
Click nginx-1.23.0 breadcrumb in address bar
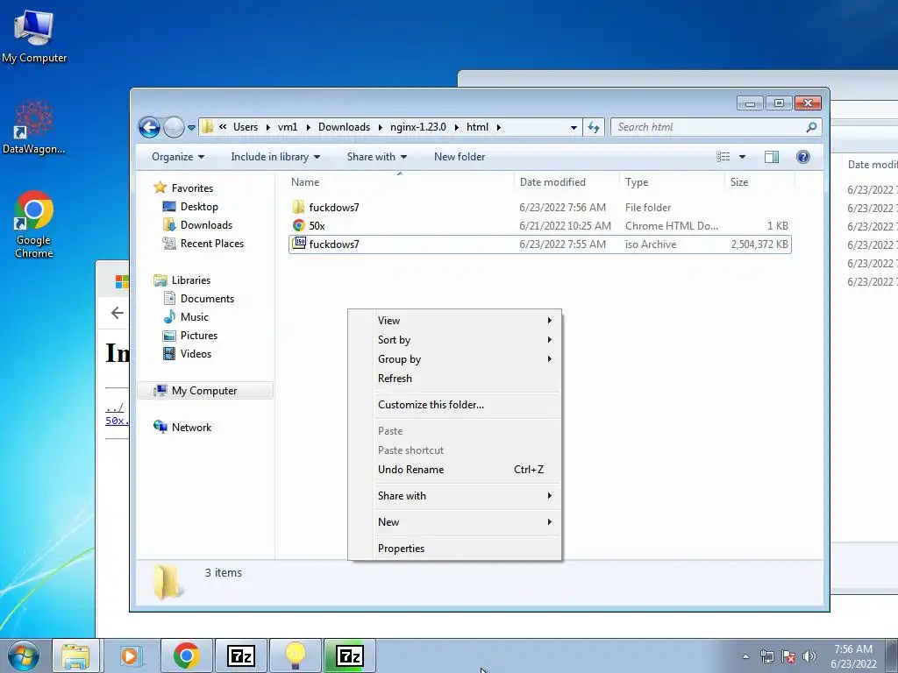point(418,127)
